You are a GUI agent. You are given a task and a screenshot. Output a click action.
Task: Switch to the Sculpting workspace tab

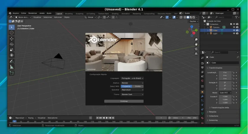(79, 14)
